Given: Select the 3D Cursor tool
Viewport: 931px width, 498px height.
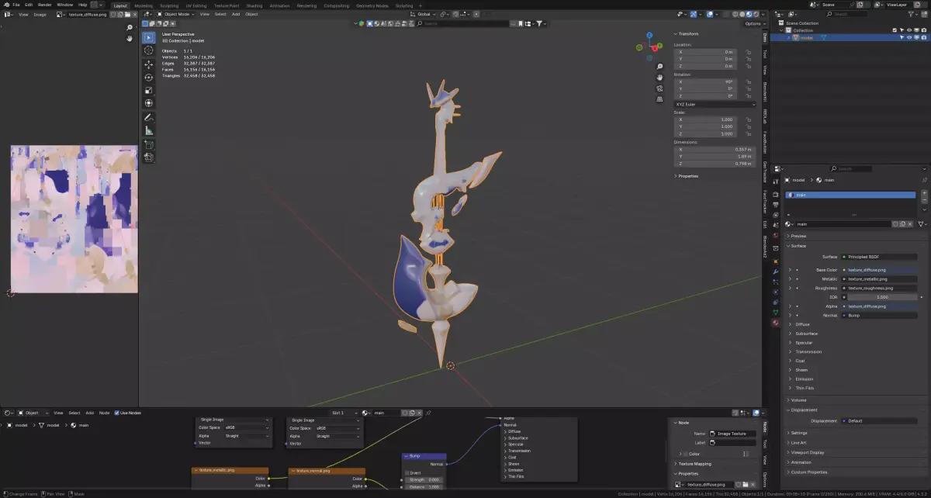Looking at the screenshot, I should pos(149,50).
